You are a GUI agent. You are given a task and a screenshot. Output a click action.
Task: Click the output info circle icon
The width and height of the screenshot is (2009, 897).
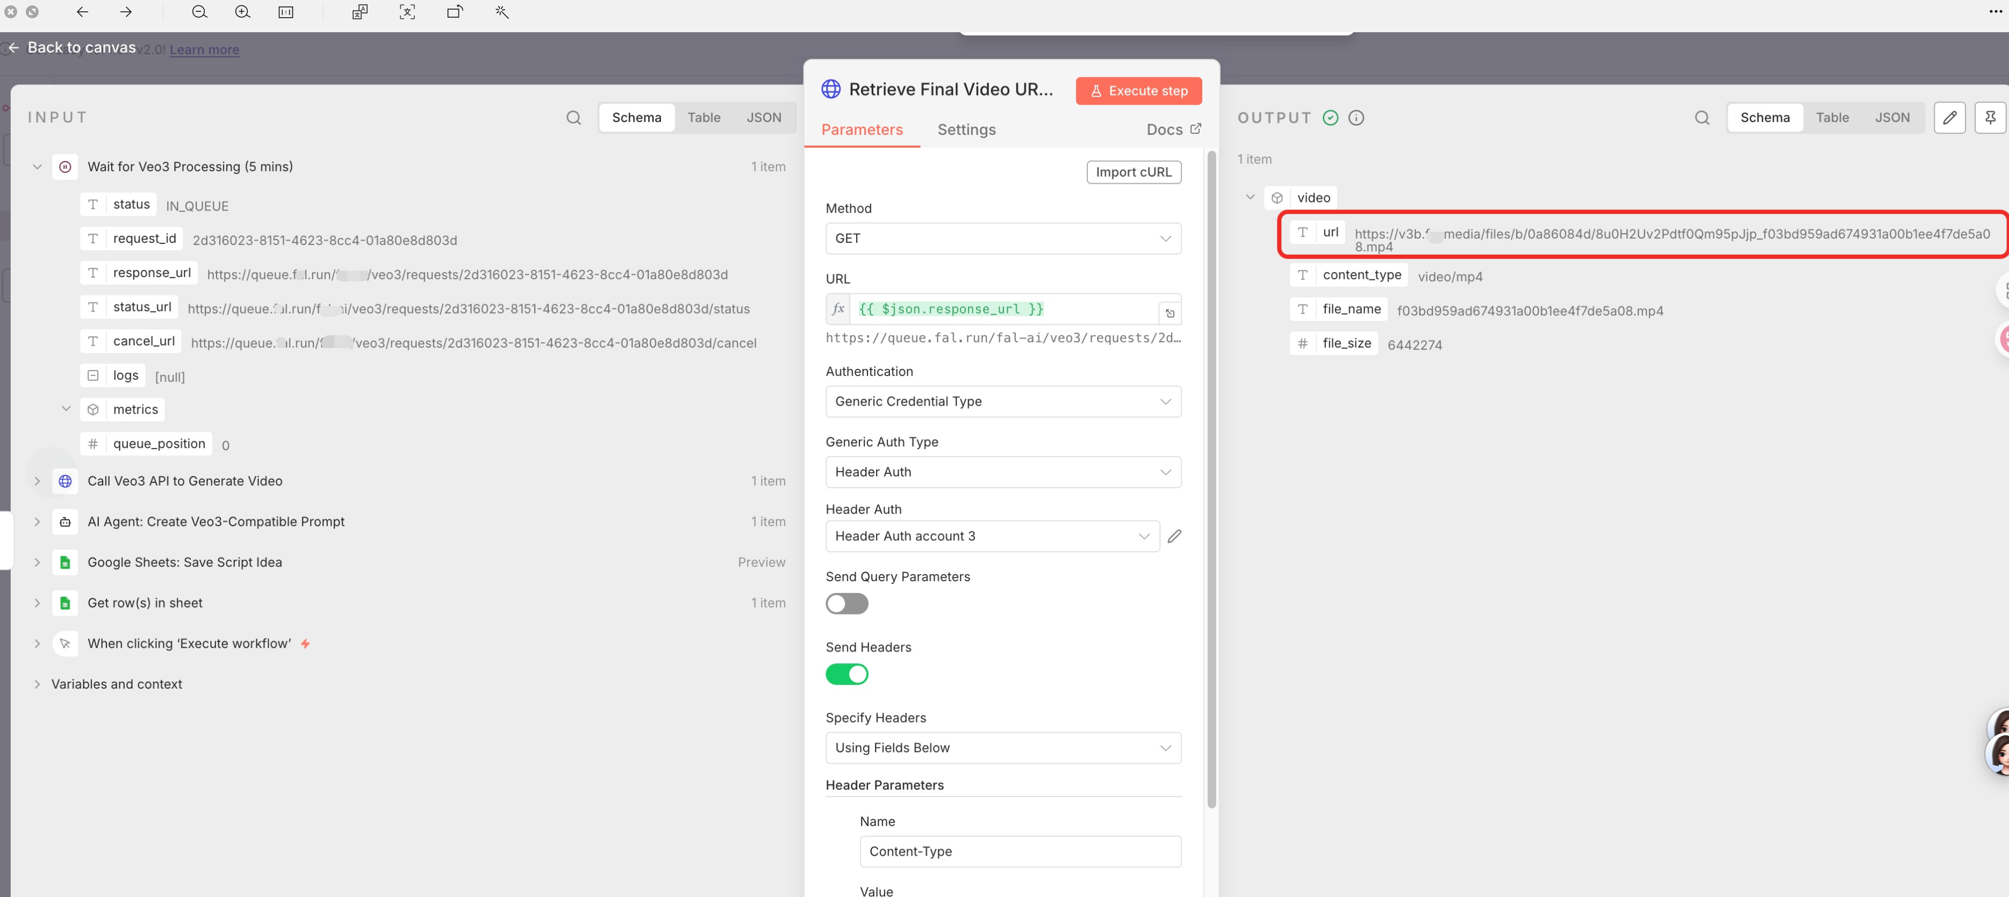[x=1356, y=118]
